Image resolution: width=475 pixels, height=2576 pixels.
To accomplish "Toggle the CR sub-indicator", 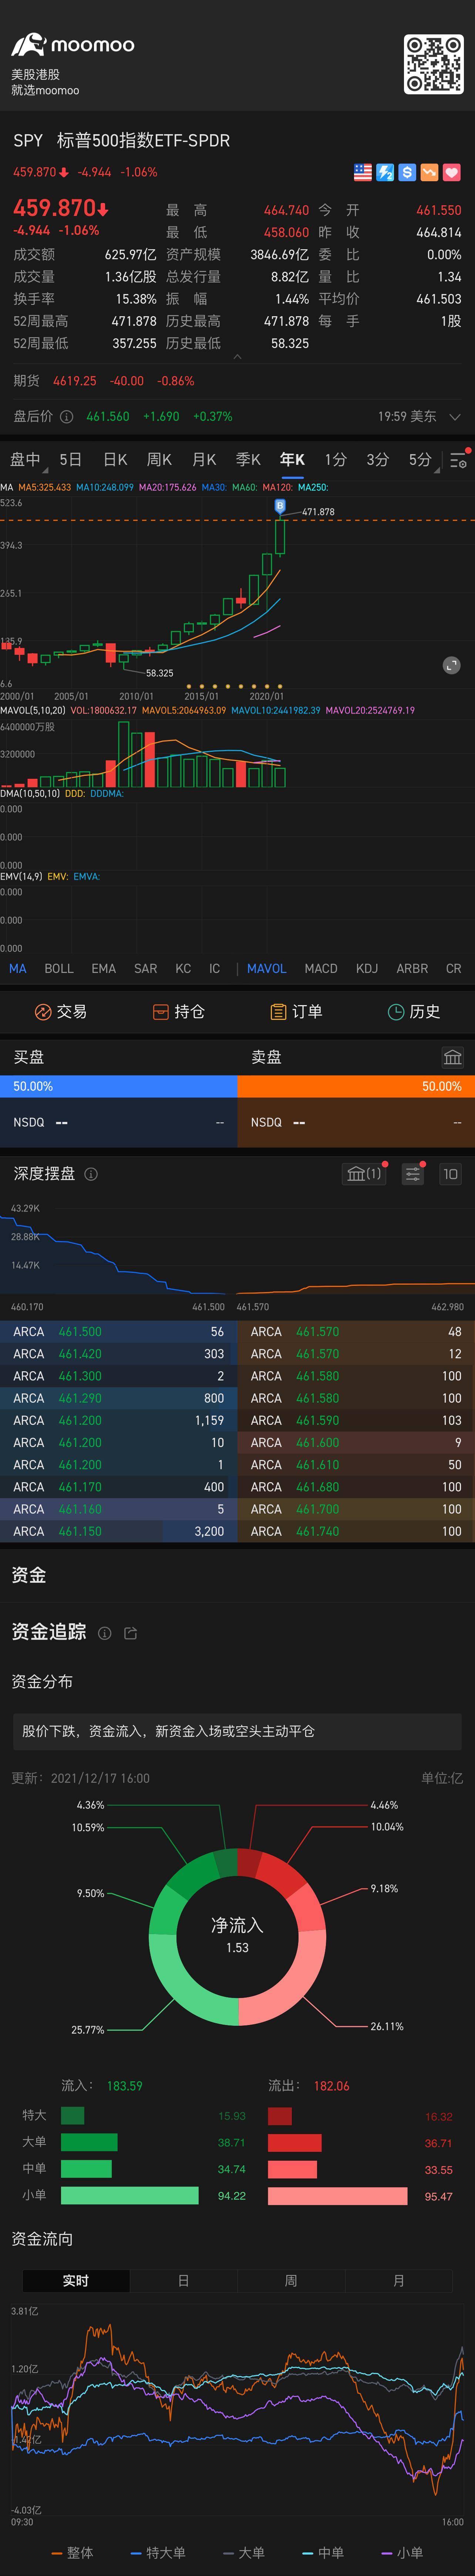I will point(453,969).
